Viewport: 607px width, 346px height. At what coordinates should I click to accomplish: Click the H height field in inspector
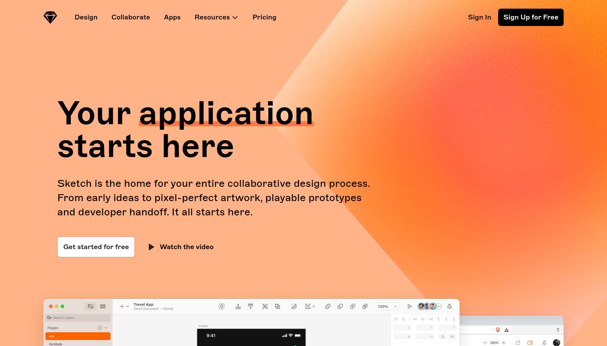425,336
